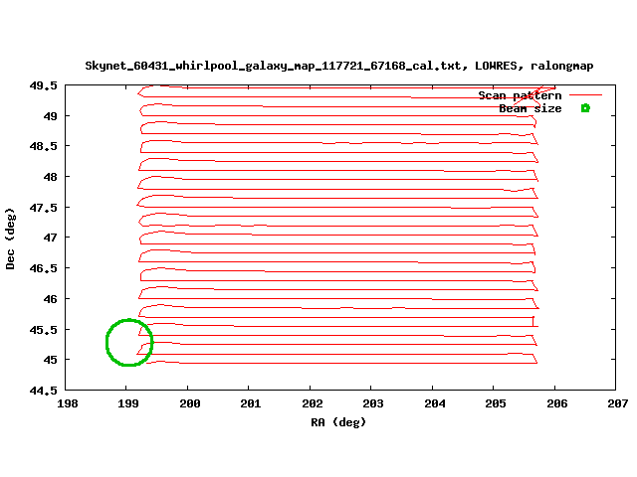Click the y-axis tick label 47.5

click(44, 208)
